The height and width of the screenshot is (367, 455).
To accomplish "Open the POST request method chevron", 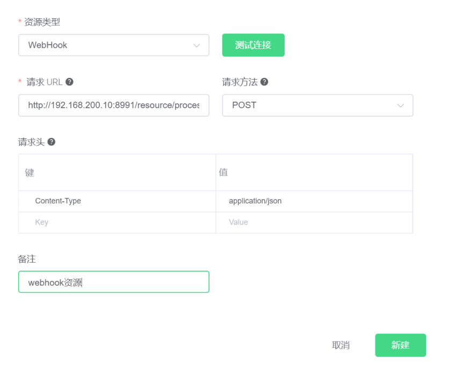I will pos(400,105).
